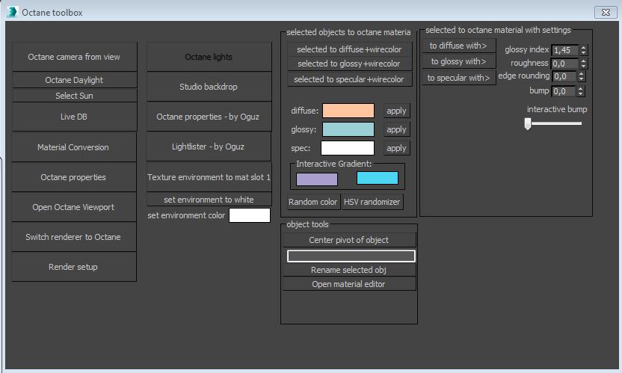Pick the spec white color swatch
Screen dimensions: 622x373
348,148
